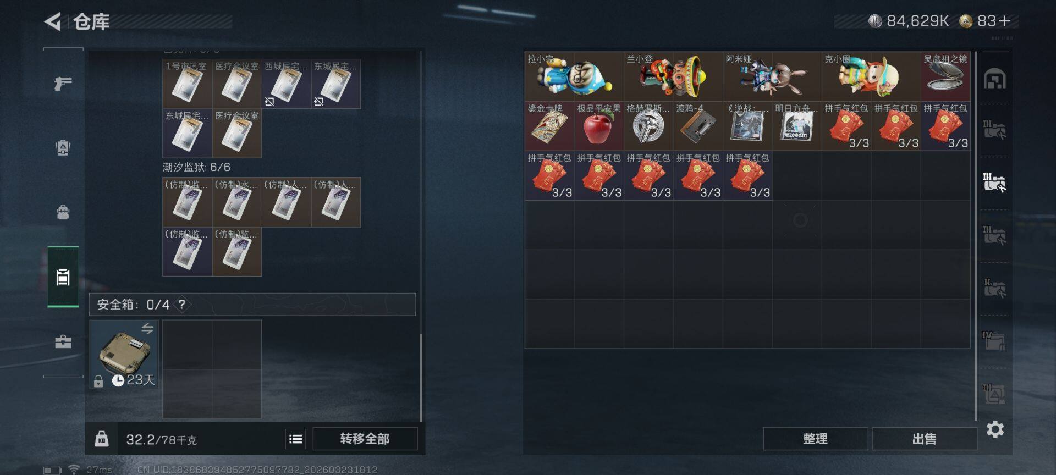
Task: Open the IV-level storage box tab
Action: tap(994, 340)
